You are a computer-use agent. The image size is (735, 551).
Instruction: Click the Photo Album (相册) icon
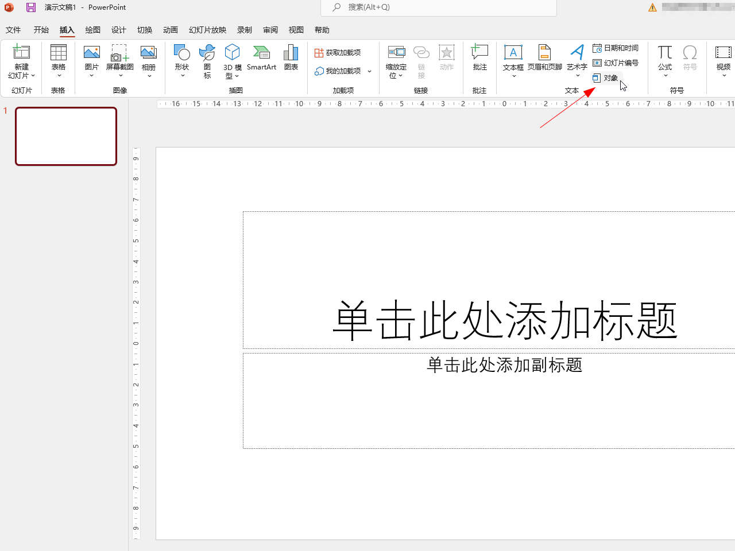point(149,53)
